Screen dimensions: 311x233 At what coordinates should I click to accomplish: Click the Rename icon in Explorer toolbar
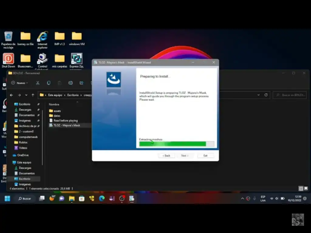[x=70, y=83]
